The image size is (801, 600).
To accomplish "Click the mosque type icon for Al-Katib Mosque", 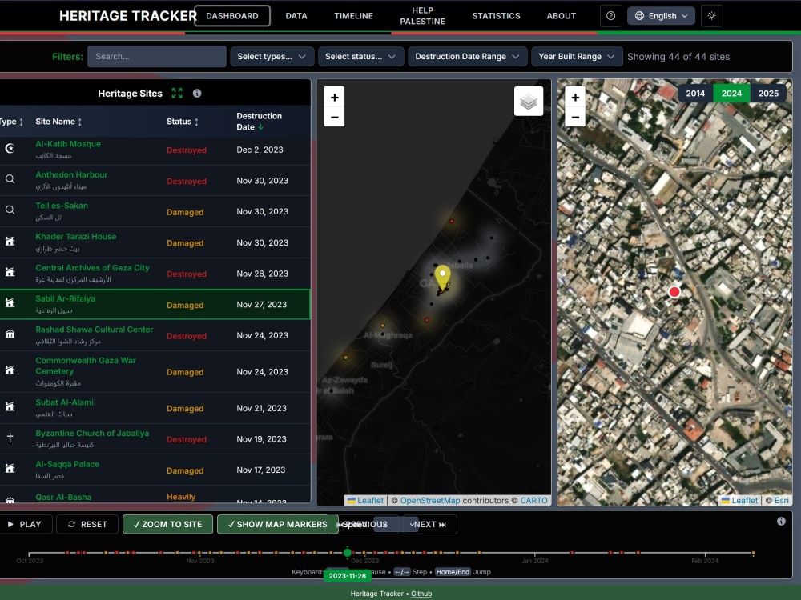I will tap(10, 149).
